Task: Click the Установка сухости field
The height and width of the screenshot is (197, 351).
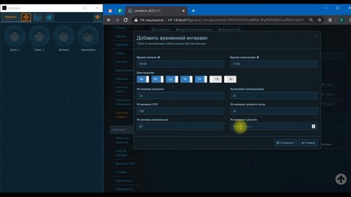Action: pyautogui.click(x=274, y=126)
